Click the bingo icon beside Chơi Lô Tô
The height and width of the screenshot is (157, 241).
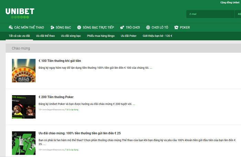click(148, 27)
